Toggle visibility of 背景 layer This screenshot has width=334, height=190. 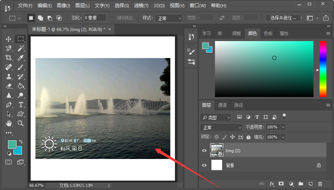click(205, 165)
